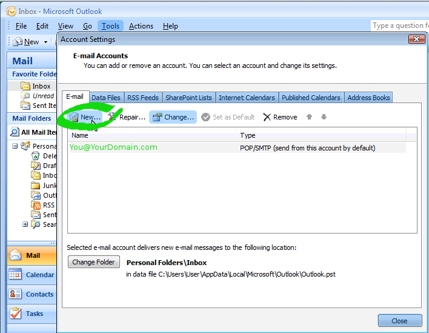Switch to the Tasks navigation pane

[32, 314]
